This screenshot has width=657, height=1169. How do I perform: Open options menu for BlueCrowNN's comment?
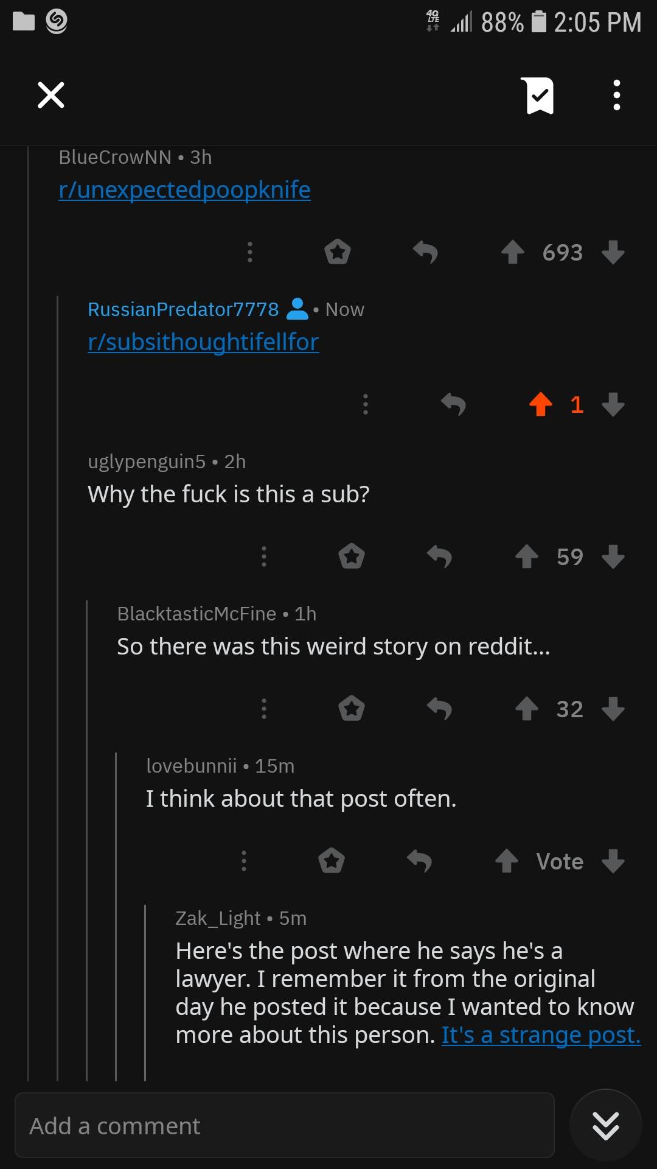click(x=249, y=252)
